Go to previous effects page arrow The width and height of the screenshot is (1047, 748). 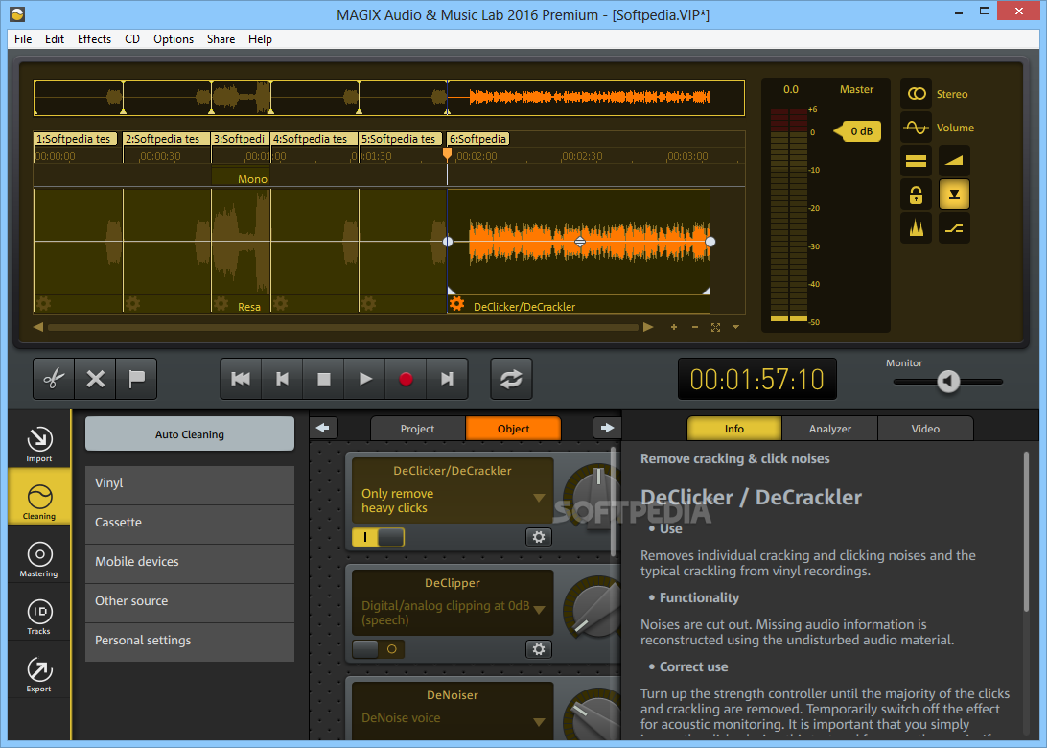click(323, 428)
